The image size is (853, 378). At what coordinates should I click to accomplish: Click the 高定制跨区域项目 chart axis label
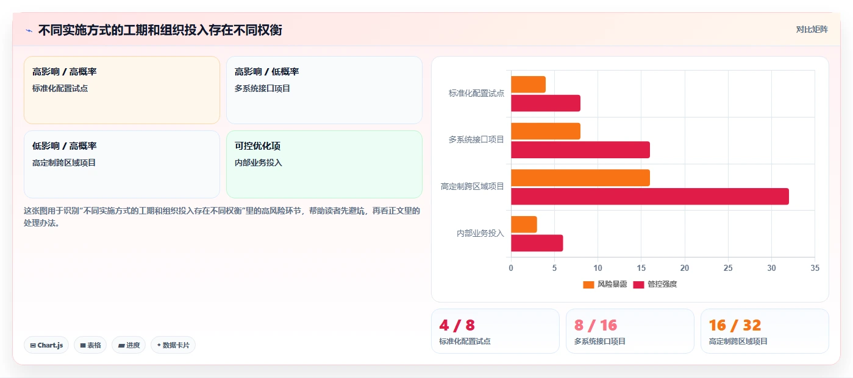click(473, 186)
